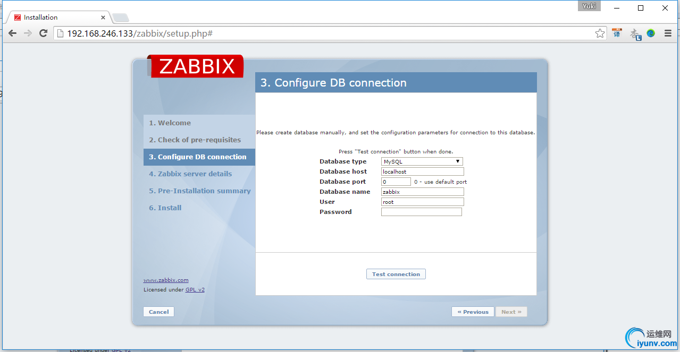Select step 5. Pre-Installation summary
Image resolution: width=680 pixels, height=352 pixels.
199,191
